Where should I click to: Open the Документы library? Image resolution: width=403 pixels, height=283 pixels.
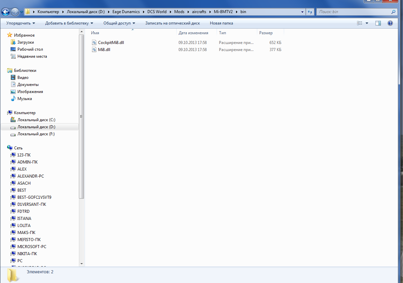coord(28,85)
